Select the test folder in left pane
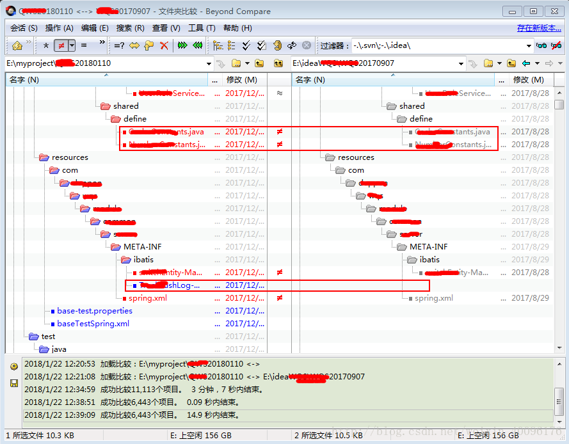 click(48, 337)
